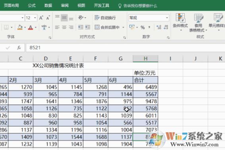225x150 pixels.
Task: Merge and center cells (合并后居中)
Action: [107, 27]
